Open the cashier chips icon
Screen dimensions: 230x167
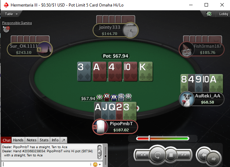[209, 14]
